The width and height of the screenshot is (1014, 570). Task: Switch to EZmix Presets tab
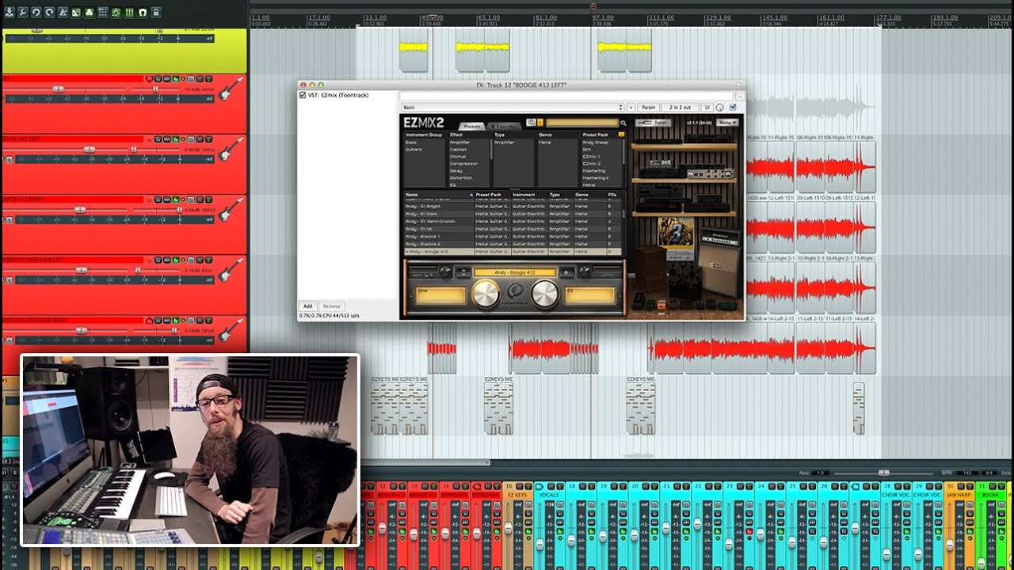(472, 126)
